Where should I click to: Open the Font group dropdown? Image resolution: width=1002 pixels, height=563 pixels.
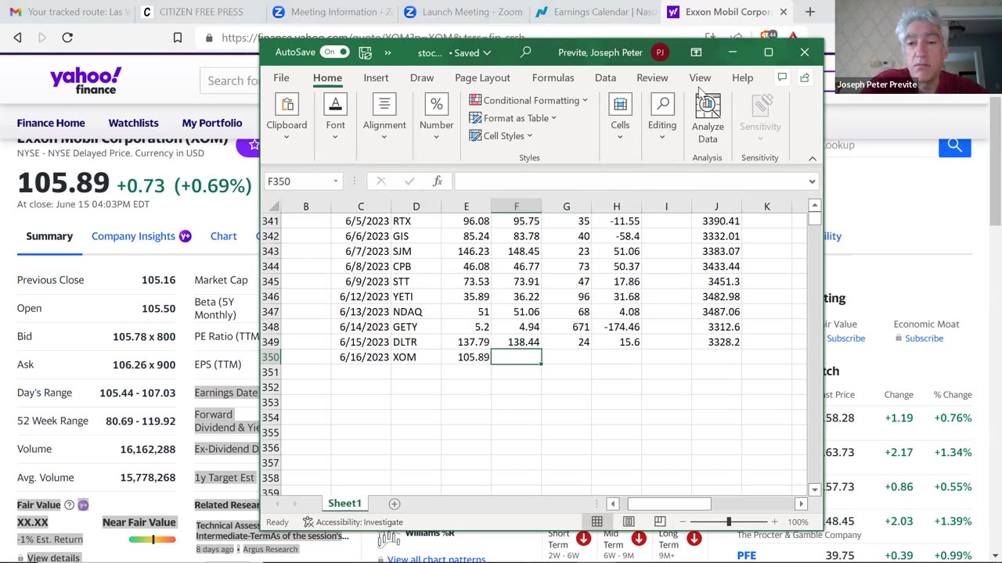335,117
